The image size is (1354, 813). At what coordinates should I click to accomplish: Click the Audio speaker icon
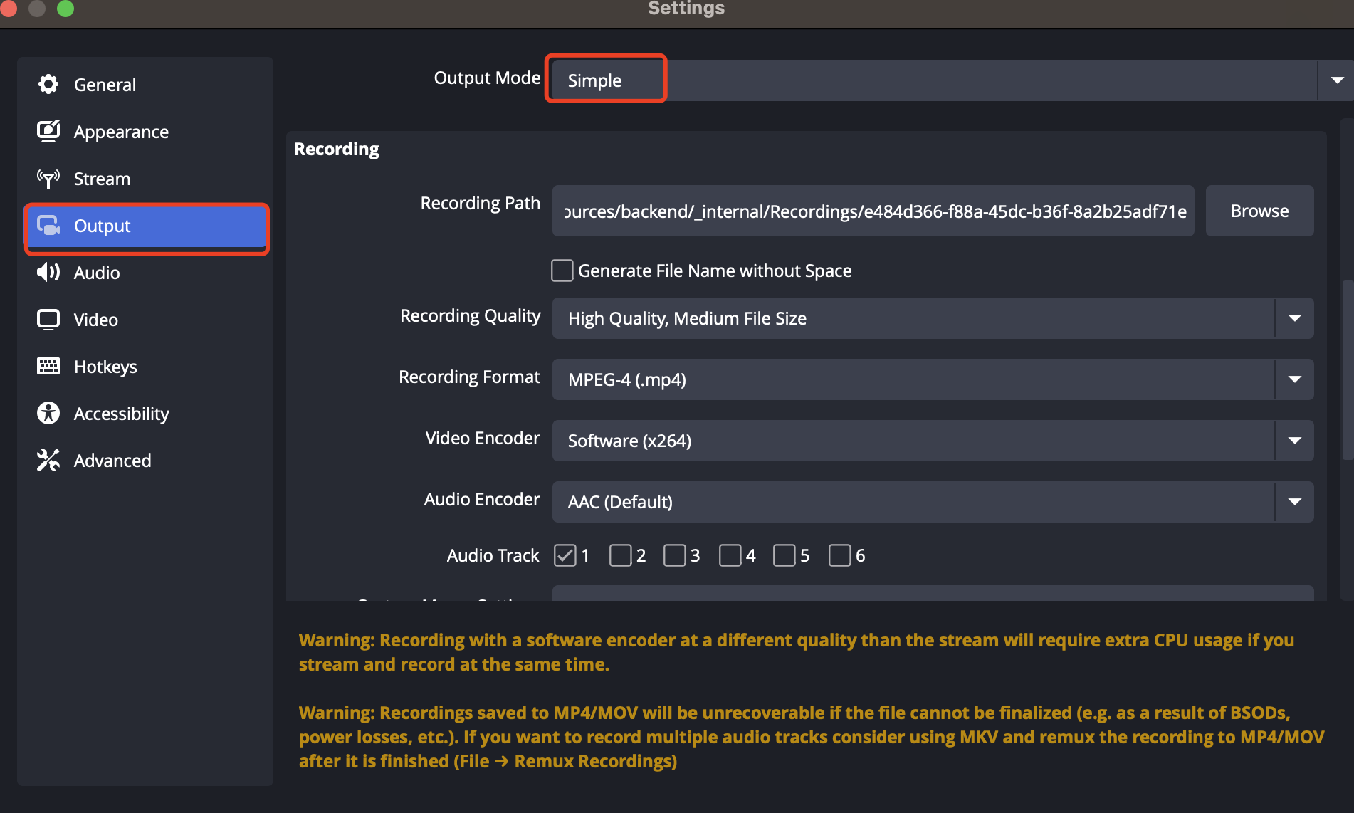[x=48, y=273]
